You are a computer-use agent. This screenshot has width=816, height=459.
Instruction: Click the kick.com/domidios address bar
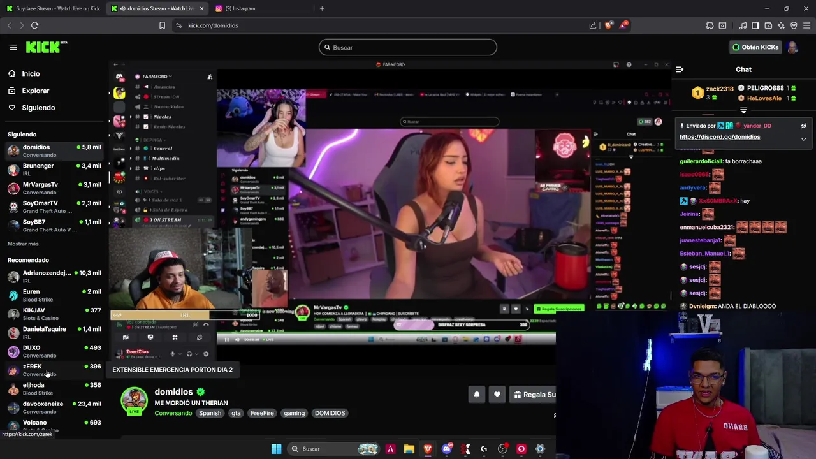pos(382,25)
